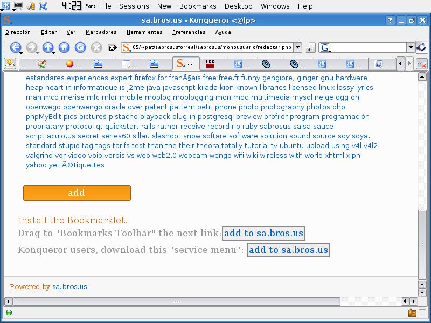This screenshot has width=431, height=323.
Task: Open the location bar URL history dropdown
Action: [x=297, y=47]
